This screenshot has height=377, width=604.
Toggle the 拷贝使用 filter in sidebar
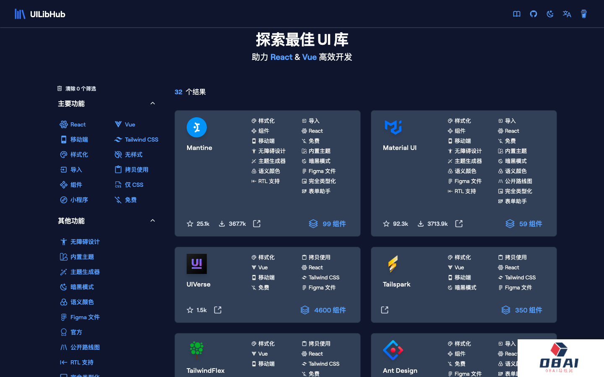(131, 170)
